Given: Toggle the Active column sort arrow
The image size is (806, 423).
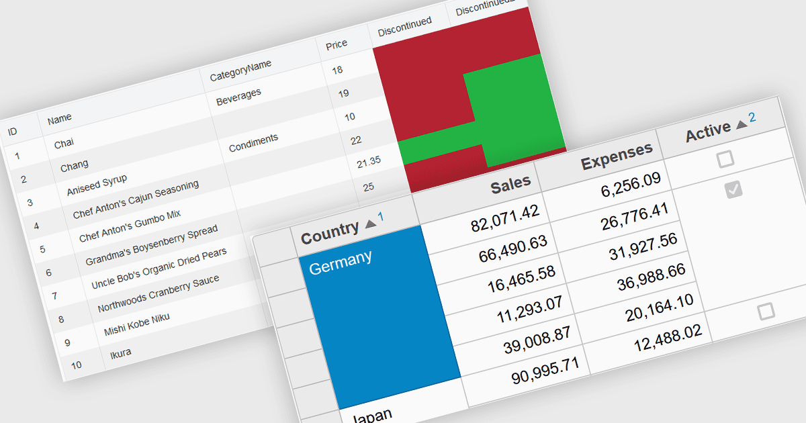Looking at the screenshot, I should click(x=742, y=124).
